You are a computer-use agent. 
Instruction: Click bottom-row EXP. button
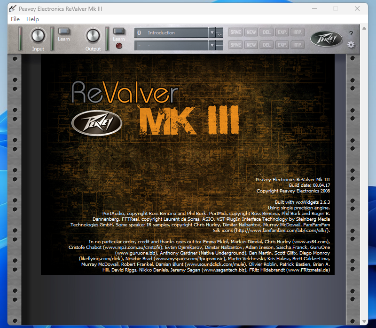[x=282, y=45]
